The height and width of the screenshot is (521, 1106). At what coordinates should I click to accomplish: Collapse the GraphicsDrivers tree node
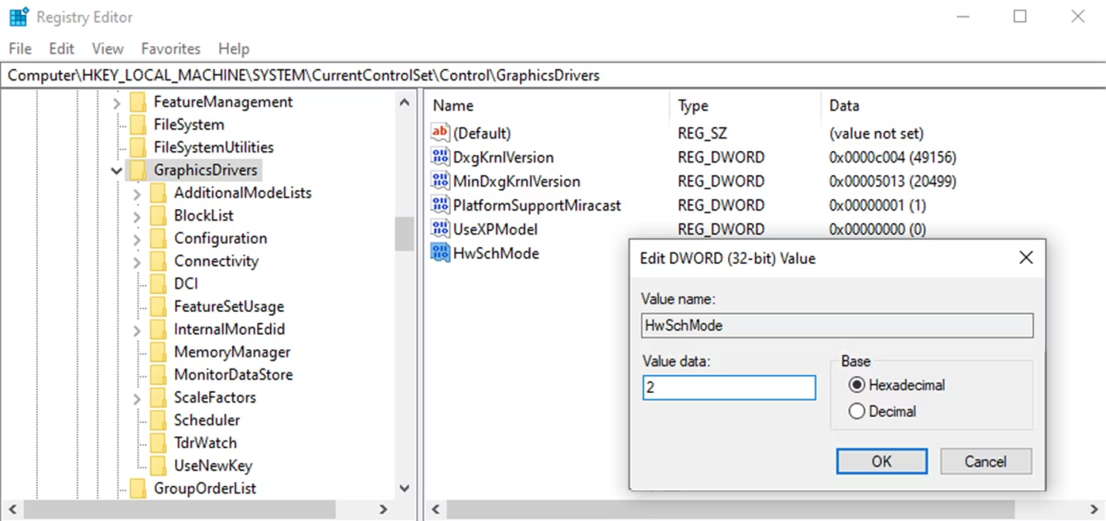(117, 170)
